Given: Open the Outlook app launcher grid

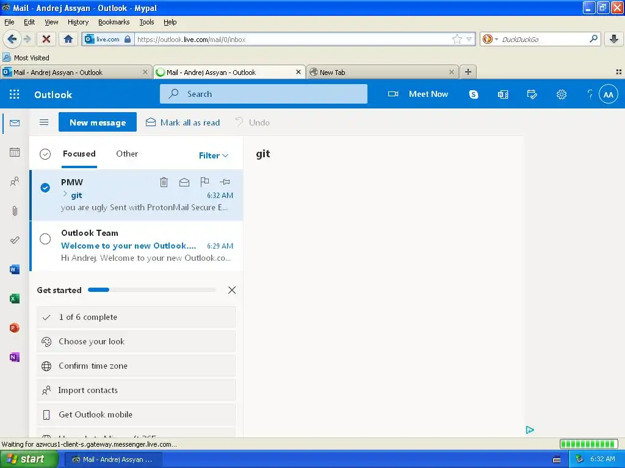Looking at the screenshot, I should [15, 94].
